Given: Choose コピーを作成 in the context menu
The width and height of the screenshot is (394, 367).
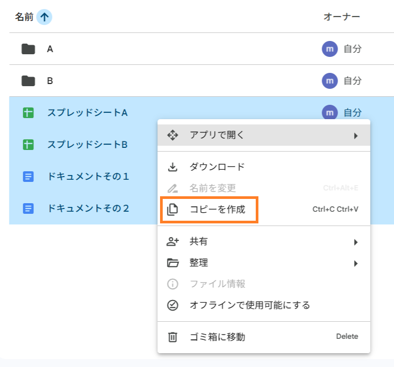Looking at the screenshot, I should coord(217,210).
